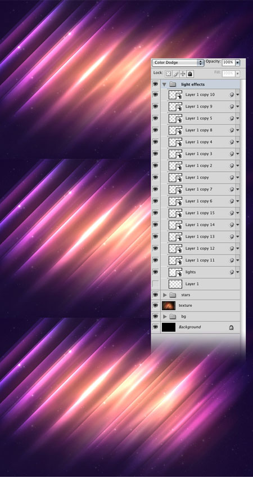Toggle visibility of the lights layer
The image size is (253, 477).
coord(156,271)
